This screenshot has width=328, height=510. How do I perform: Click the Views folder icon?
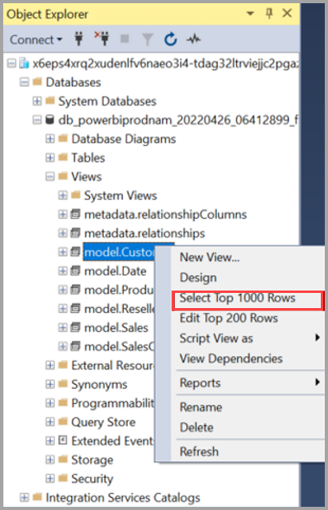[63, 176]
